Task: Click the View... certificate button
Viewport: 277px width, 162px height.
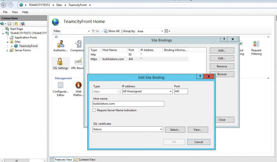Action: tap(198, 130)
